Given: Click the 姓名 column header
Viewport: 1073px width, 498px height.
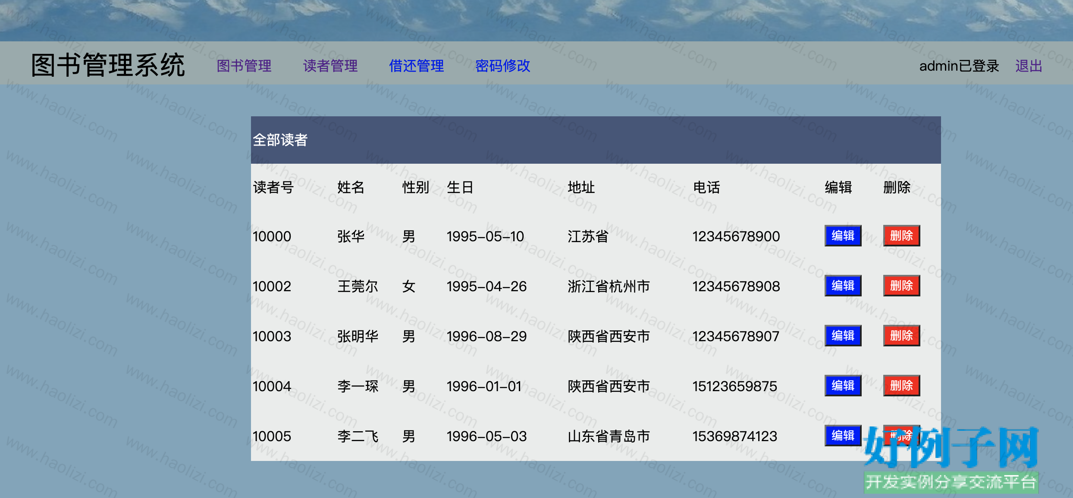Looking at the screenshot, I should click(351, 187).
